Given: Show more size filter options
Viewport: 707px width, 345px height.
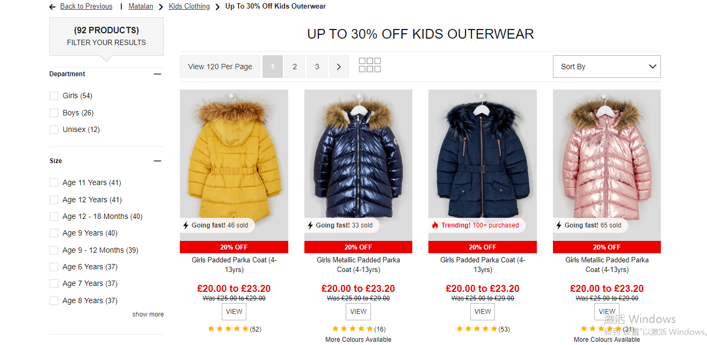Looking at the screenshot, I should 148,314.
